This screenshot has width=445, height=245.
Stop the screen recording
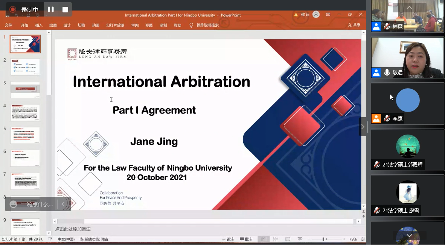(x=65, y=9)
